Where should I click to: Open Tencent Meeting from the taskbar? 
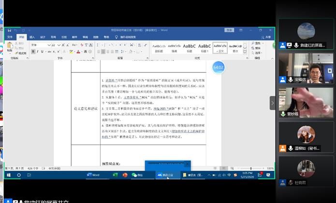[x=165, y=175]
